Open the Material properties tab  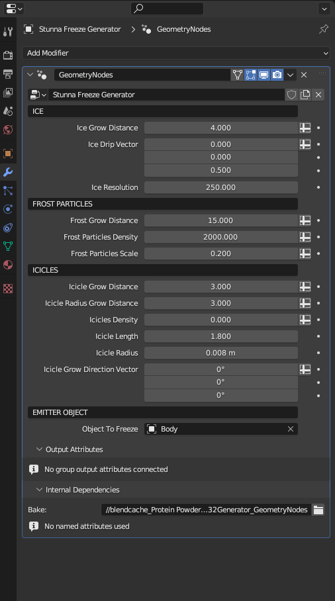coord(8,265)
